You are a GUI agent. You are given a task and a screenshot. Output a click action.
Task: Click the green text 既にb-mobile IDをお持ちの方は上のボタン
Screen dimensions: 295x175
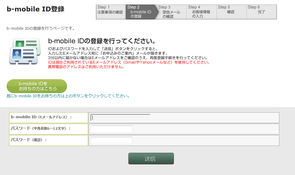[x=68, y=96]
